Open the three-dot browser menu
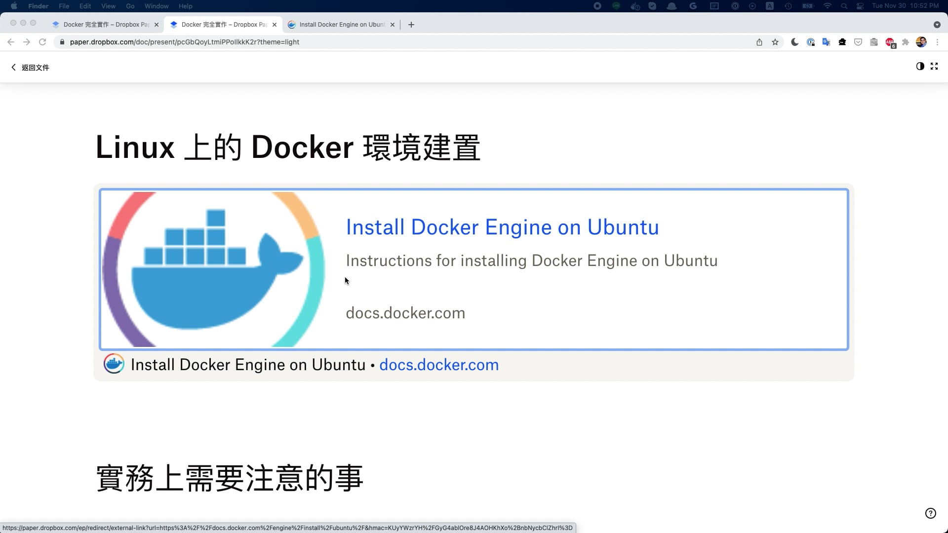Viewport: 948px width, 533px height. tap(937, 42)
